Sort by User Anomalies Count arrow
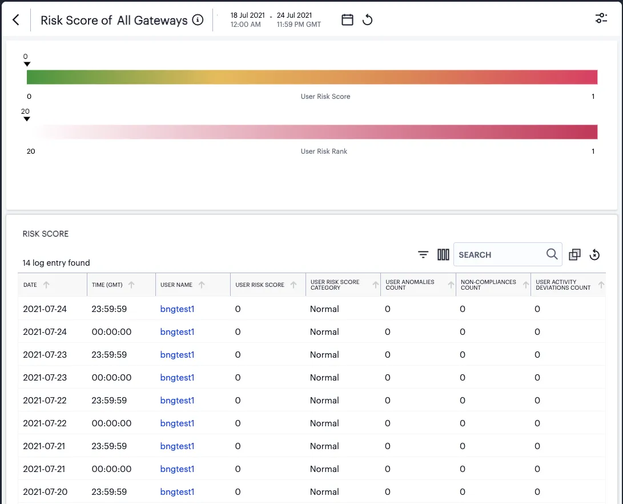This screenshot has height=504, width=623. coord(451,285)
